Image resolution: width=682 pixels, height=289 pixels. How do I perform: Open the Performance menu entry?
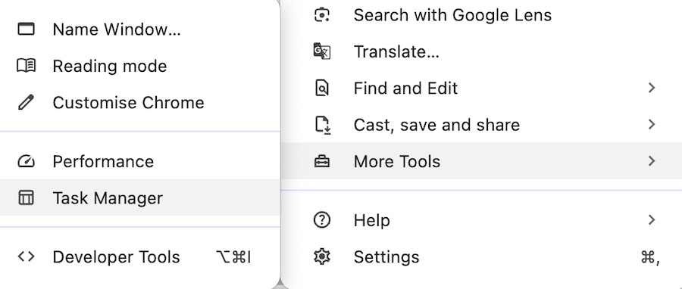click(x=139, y=161)
